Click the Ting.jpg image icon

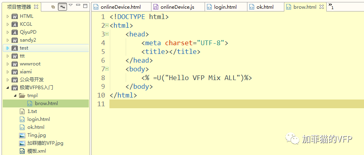pyautogui.click(x=22, y=135)
